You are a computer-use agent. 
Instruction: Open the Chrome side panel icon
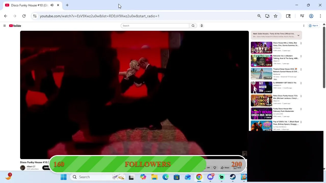tap(288, 16)
